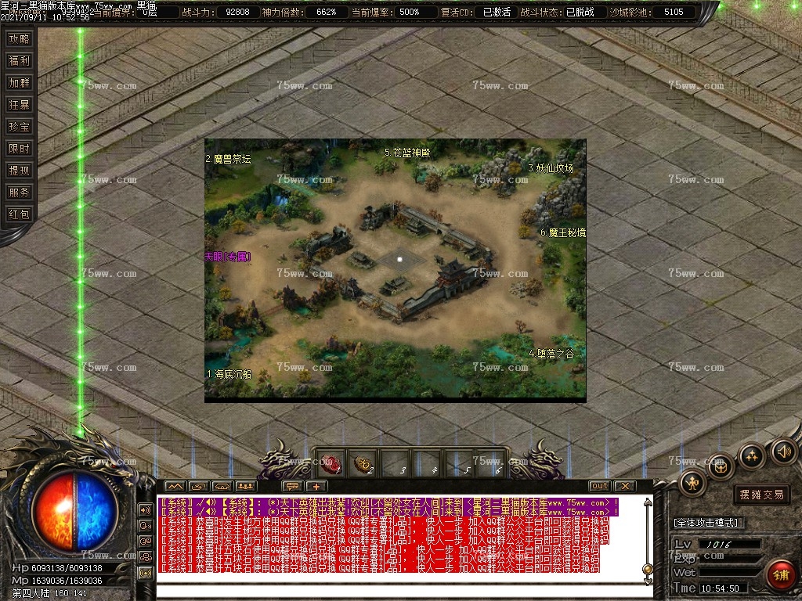This screenshot has height=601, width=802.
Task: Open the 加群 join group menu
Action: coord(19,83)
